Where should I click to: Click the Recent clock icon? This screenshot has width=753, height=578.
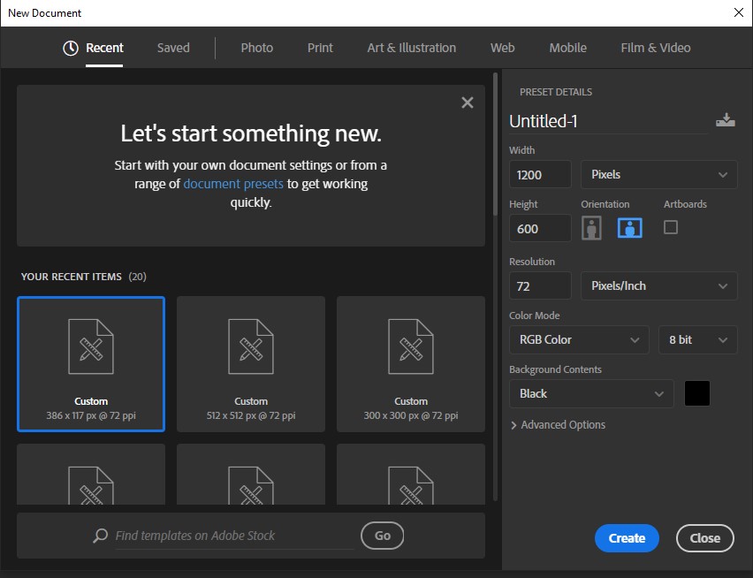(x=71, y=48)
